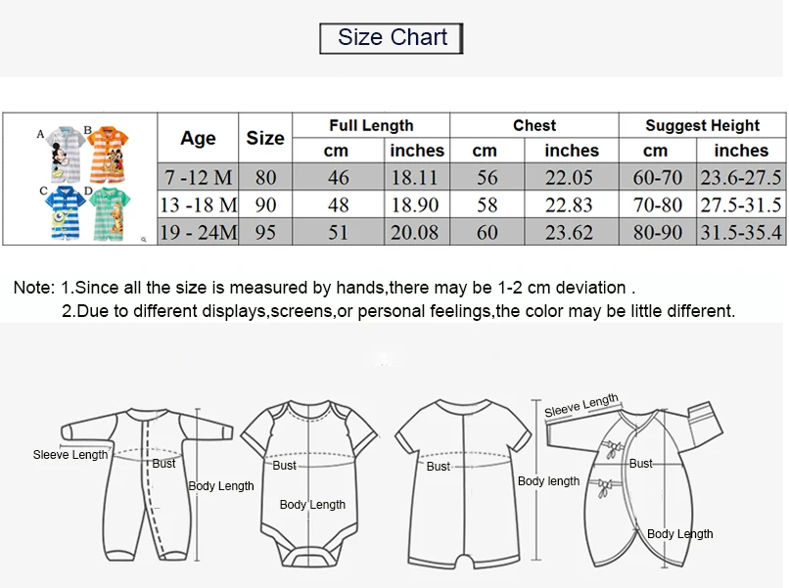This screenshot has height=588, width=789.
Task: Click the orange striped romper B
Action: click(x=109, y=155)
